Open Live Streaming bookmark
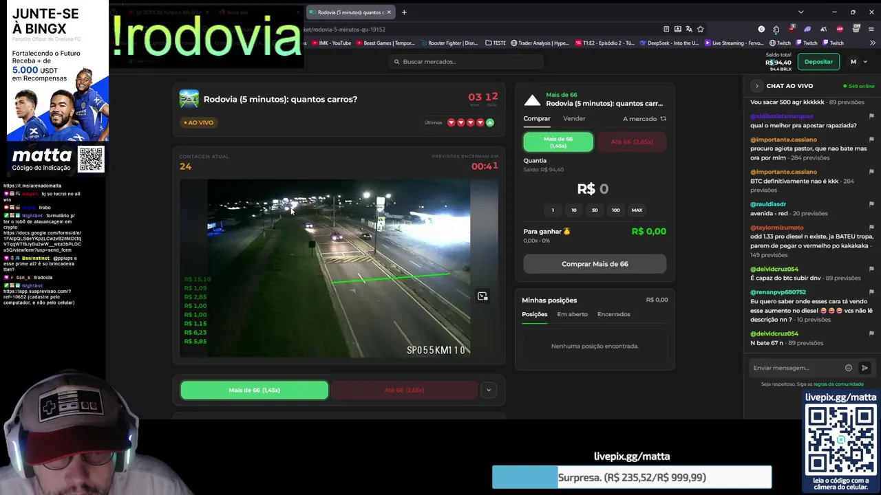The width and height of the screenshot is (881, 495). [733, 43]
